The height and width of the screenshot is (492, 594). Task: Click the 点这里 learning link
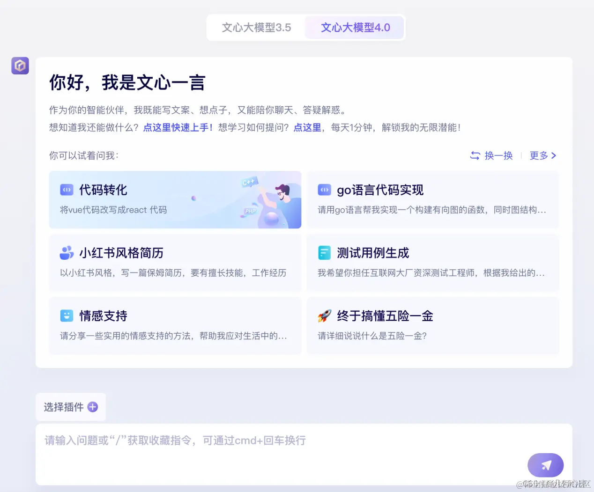(x=307, y=127)
